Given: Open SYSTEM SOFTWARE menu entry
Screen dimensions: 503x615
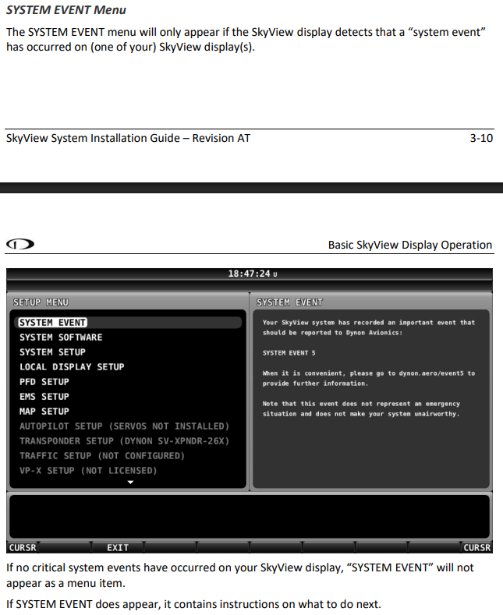Looking at the screenshot, I should [x=61, y=338].
